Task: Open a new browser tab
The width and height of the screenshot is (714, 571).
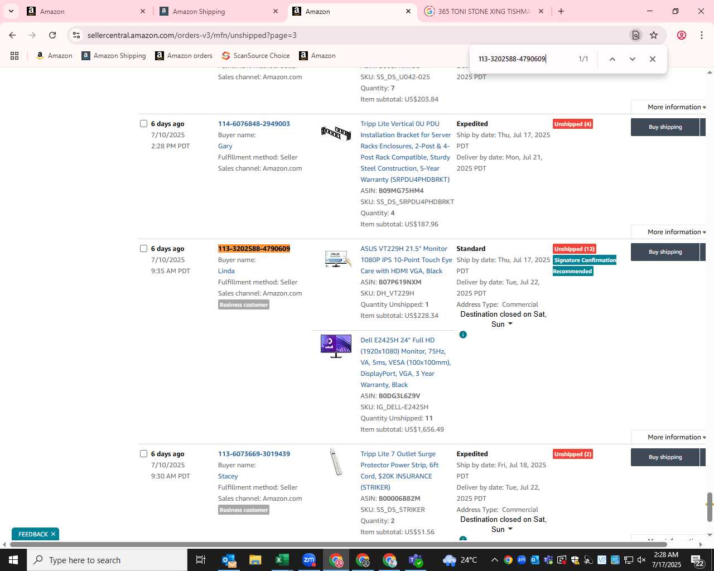Action: coord(561,11)
